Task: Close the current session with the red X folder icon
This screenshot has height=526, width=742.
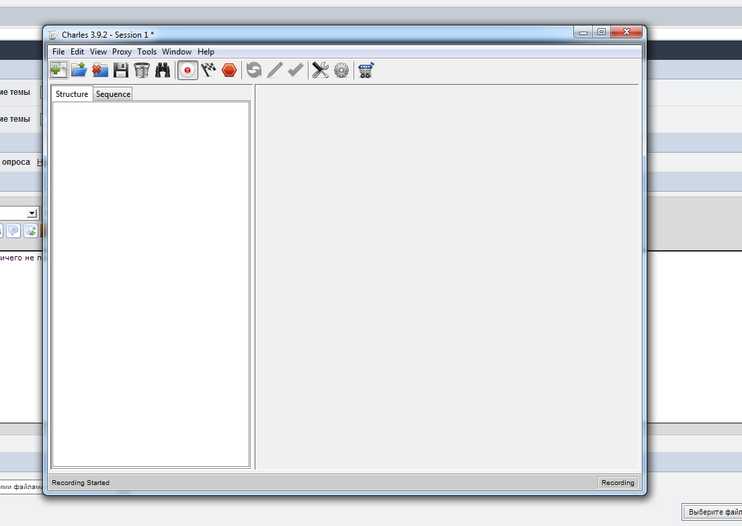Action: coord(100,70)
